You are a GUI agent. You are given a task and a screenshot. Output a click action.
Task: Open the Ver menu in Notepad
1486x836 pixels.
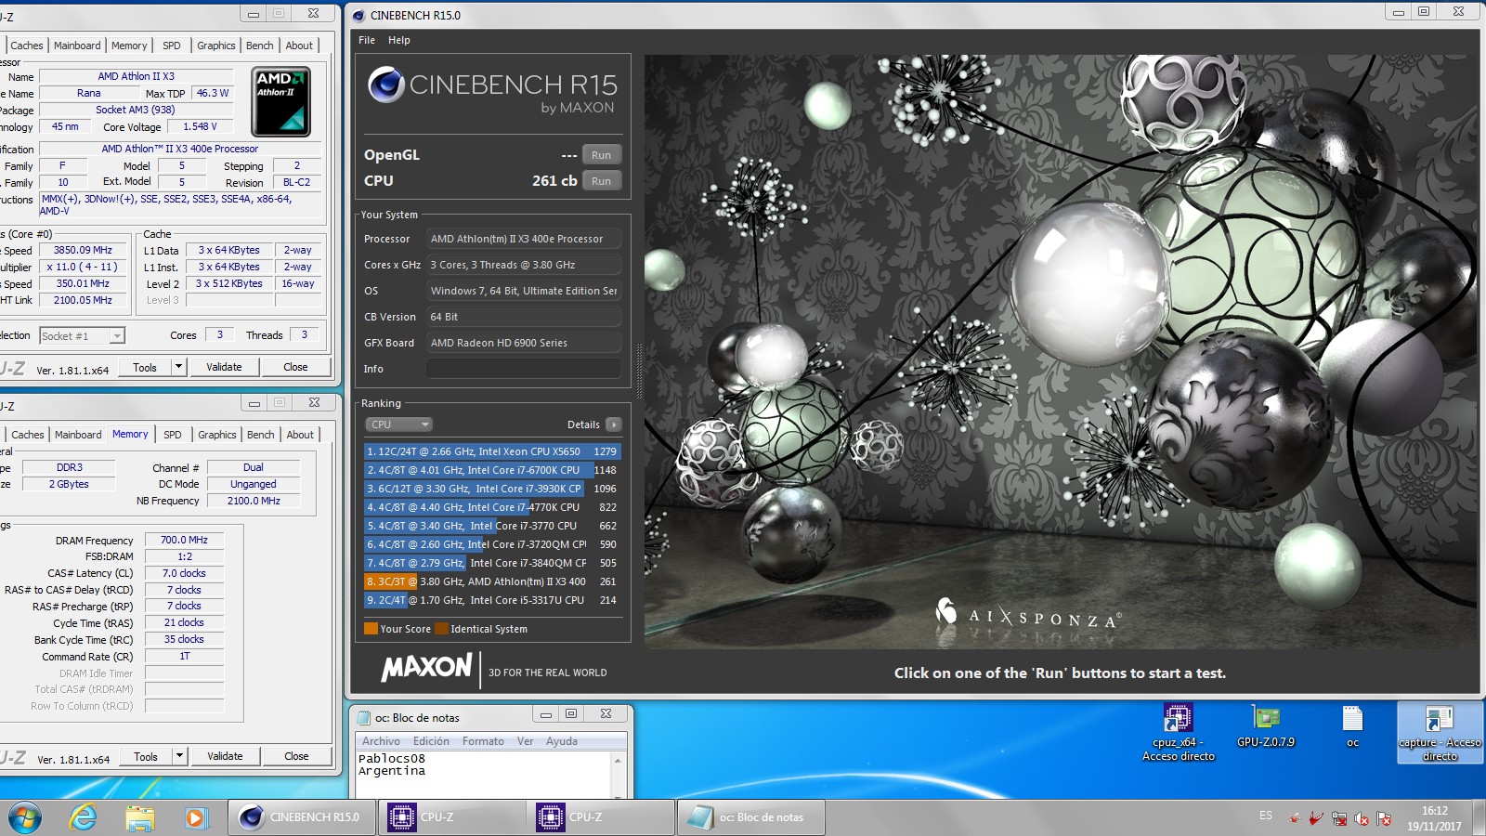point(525,741)
